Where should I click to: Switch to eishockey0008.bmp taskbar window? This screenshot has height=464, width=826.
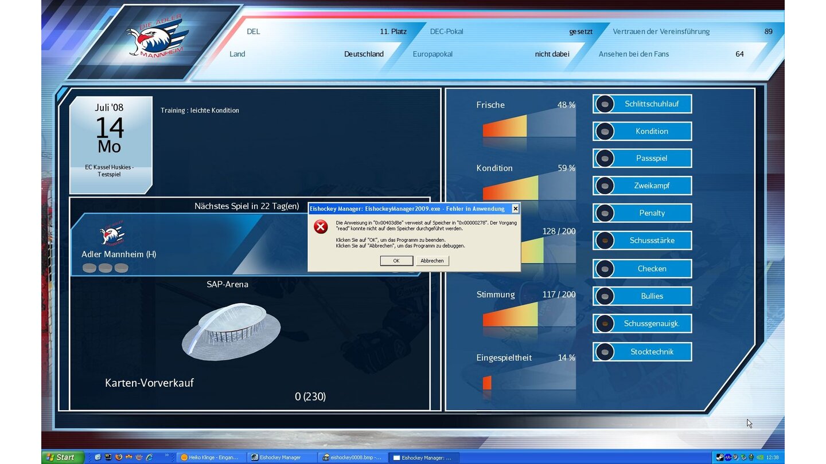coord(353,457)
